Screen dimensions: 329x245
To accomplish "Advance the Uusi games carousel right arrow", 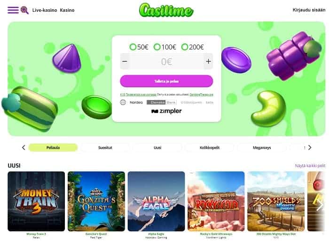I will point(320,206).
